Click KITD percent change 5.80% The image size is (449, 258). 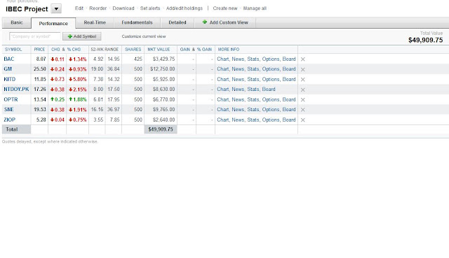[x=78, y=79]
